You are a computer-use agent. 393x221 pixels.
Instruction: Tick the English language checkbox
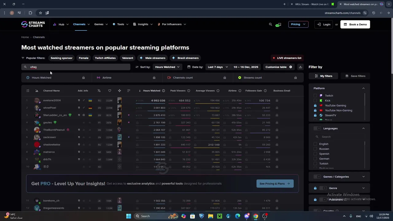315,144
